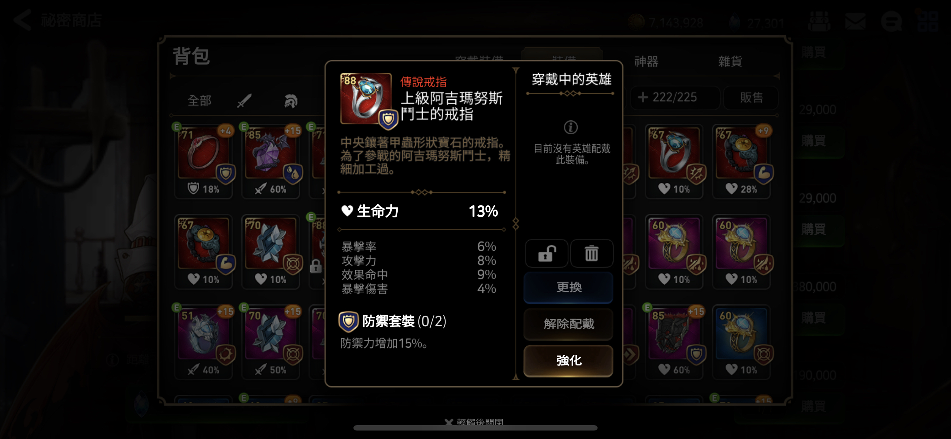This screenshot has height=439, width=951.
Task: Click the trash can delete icon
Action: coord(591,253)
